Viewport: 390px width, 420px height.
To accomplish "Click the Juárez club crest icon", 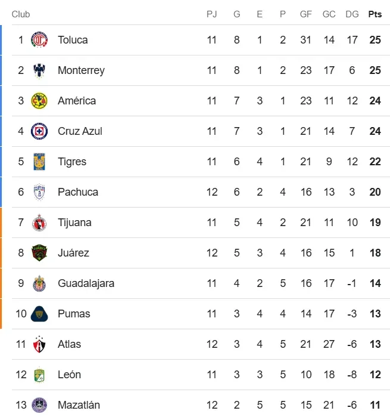I will tap(39, 253).
